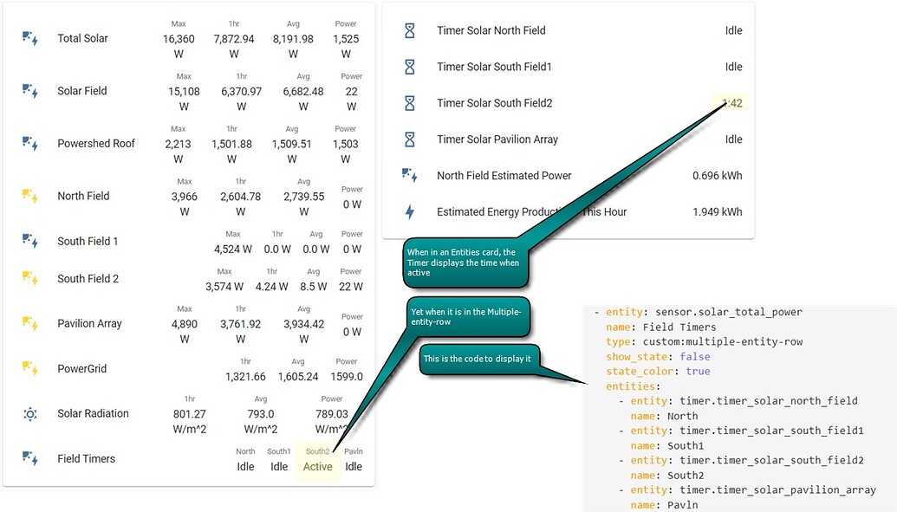Click the South Field 1 entity icon
Viewport: 897px width, 512px height.
click(x=30, y=241)
